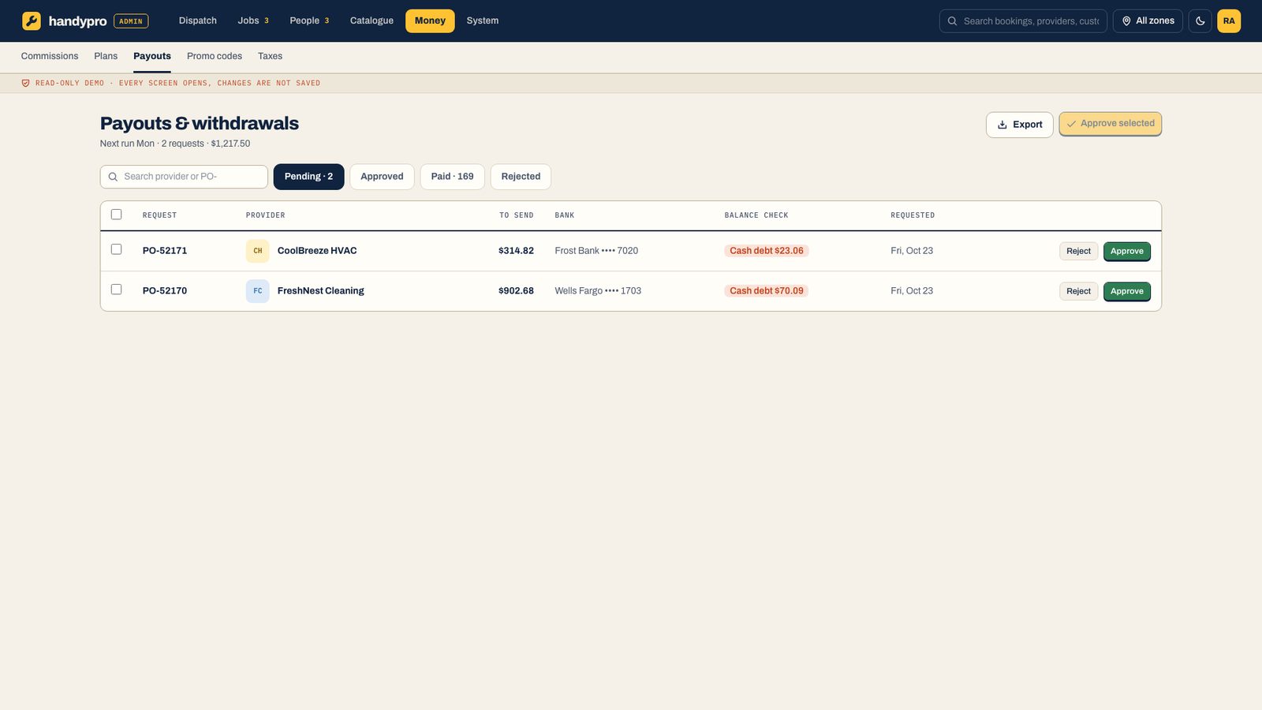Open the RA user avatar menu
Screen dimensions: 1262x710
(x=1229, y=21)
